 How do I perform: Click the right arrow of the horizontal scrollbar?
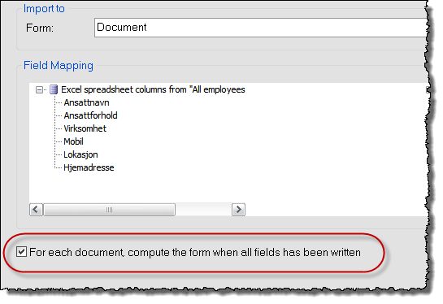click(x=238, y=210)
